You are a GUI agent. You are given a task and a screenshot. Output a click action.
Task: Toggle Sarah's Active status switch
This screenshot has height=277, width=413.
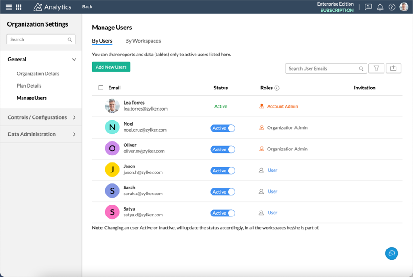tap(223, 192)
